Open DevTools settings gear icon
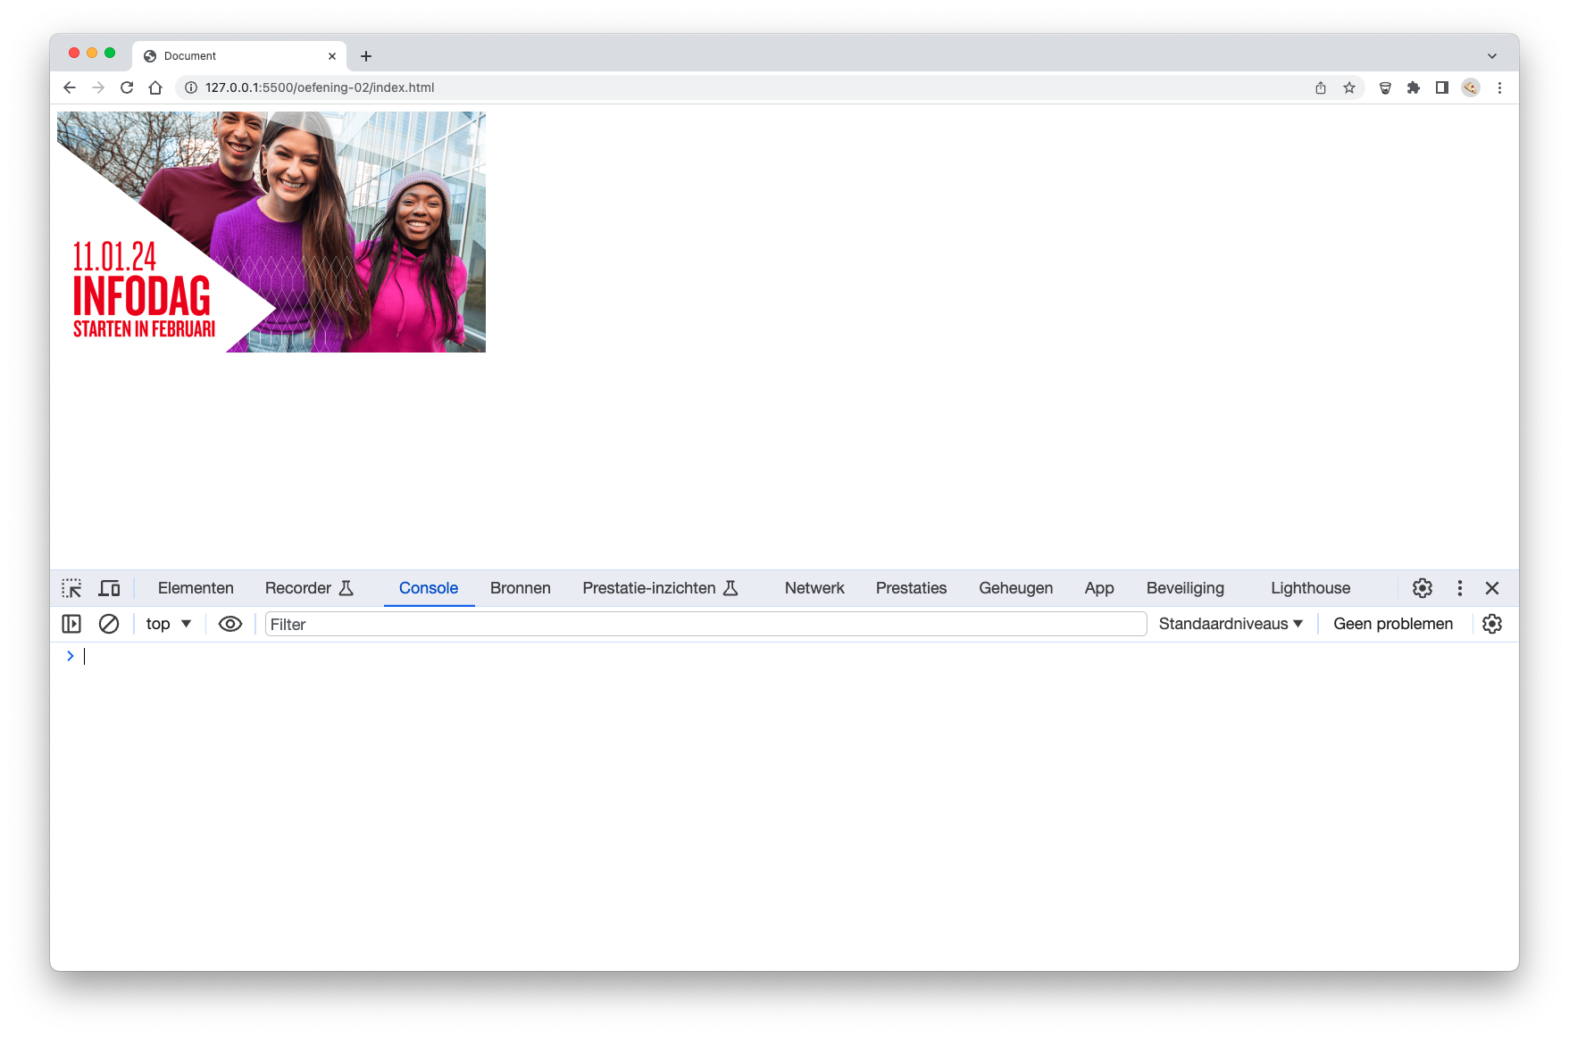 click(x=1423, y=588)
